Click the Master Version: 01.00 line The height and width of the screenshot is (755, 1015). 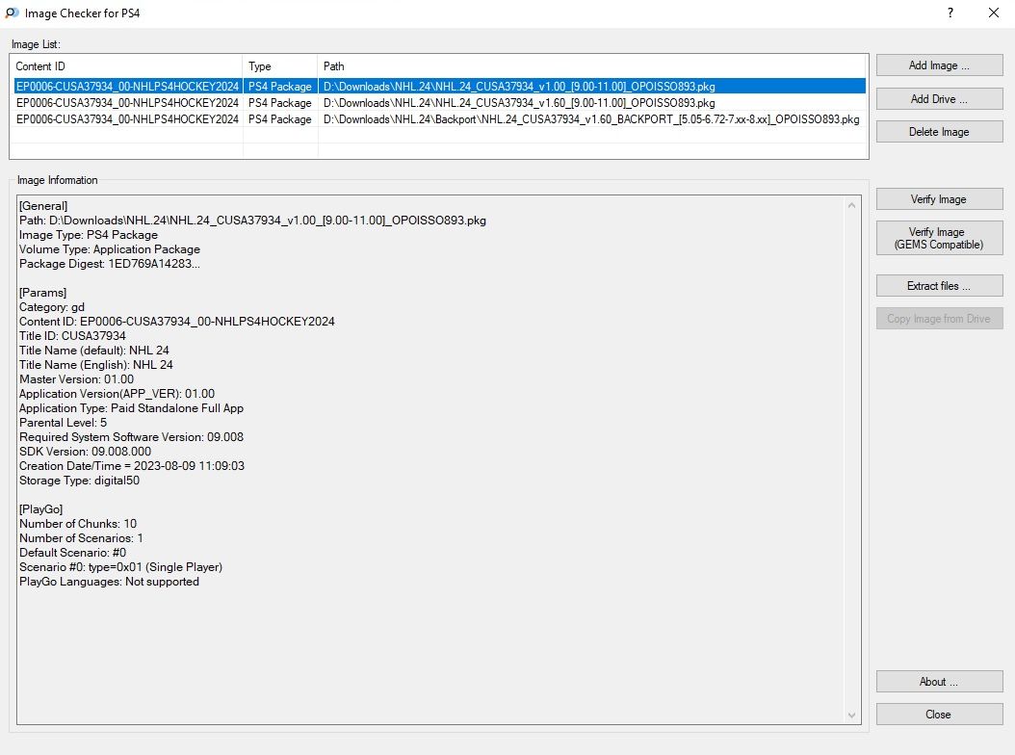pos(76,379)
